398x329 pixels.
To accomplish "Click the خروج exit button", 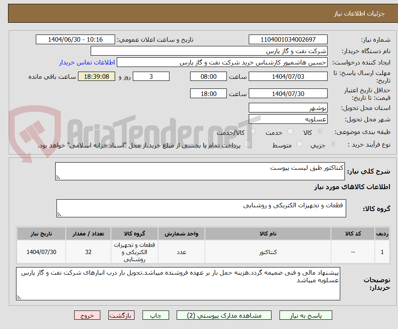I will [x=87, y=315].
